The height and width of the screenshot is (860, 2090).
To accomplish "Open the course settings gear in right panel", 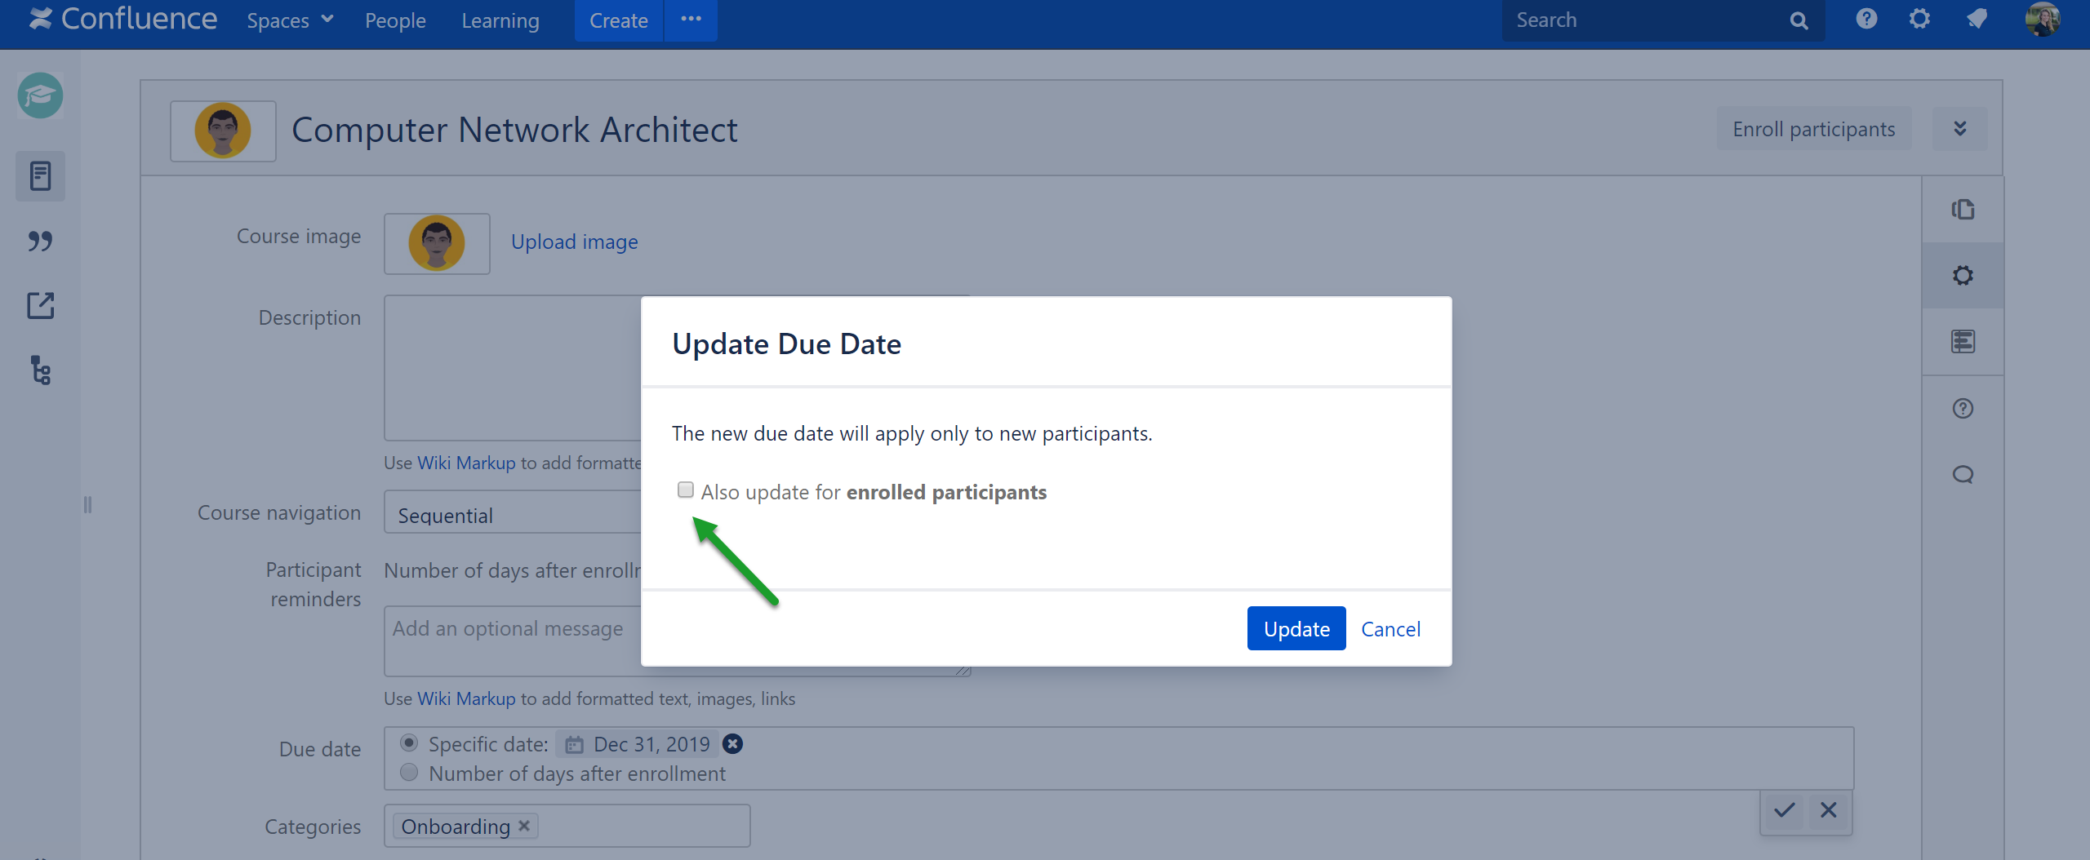I will click(x=1963, y=276).
